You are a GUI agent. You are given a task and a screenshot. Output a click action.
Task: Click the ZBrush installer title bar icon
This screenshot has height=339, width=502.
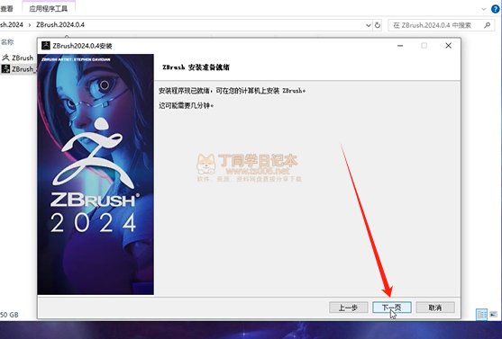tap(46, 46)
